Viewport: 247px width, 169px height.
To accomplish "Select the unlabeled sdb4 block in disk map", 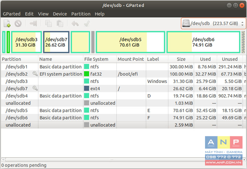I will [80, 42].
